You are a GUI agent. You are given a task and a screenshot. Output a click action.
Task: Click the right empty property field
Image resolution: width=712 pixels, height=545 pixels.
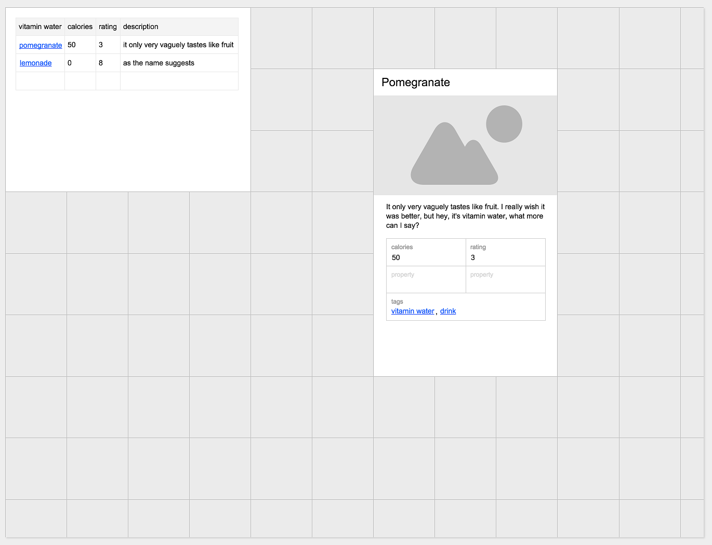click(x=505, y=280)
